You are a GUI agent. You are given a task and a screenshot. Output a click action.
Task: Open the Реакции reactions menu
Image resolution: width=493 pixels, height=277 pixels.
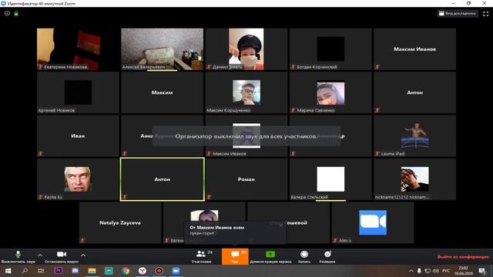[327, 256]
